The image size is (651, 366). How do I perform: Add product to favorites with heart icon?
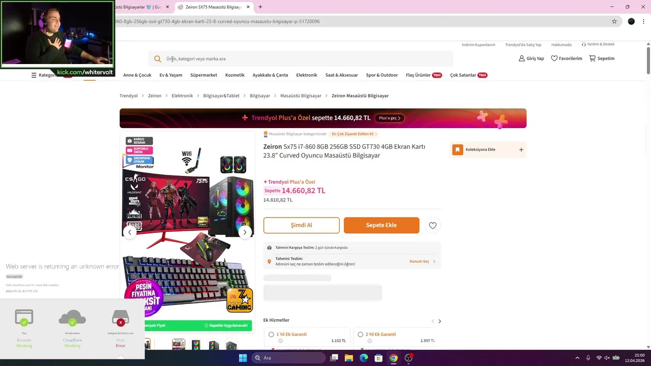coord(433,225)
